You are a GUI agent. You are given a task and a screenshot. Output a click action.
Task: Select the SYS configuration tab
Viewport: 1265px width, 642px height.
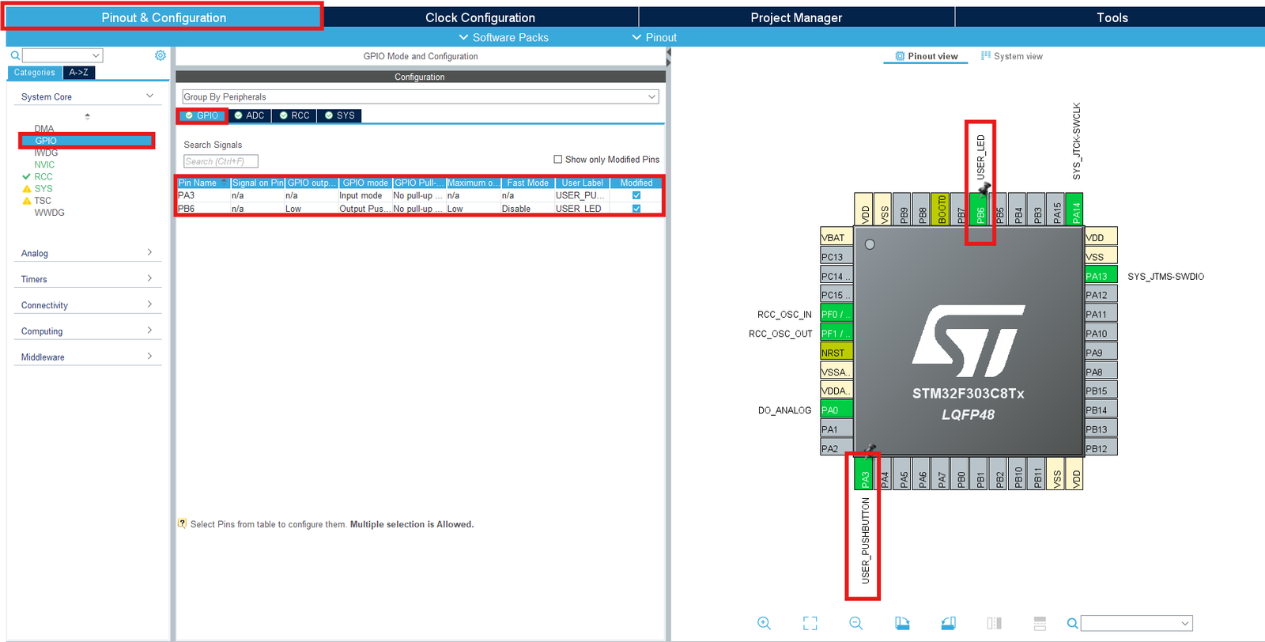point(340,115)
